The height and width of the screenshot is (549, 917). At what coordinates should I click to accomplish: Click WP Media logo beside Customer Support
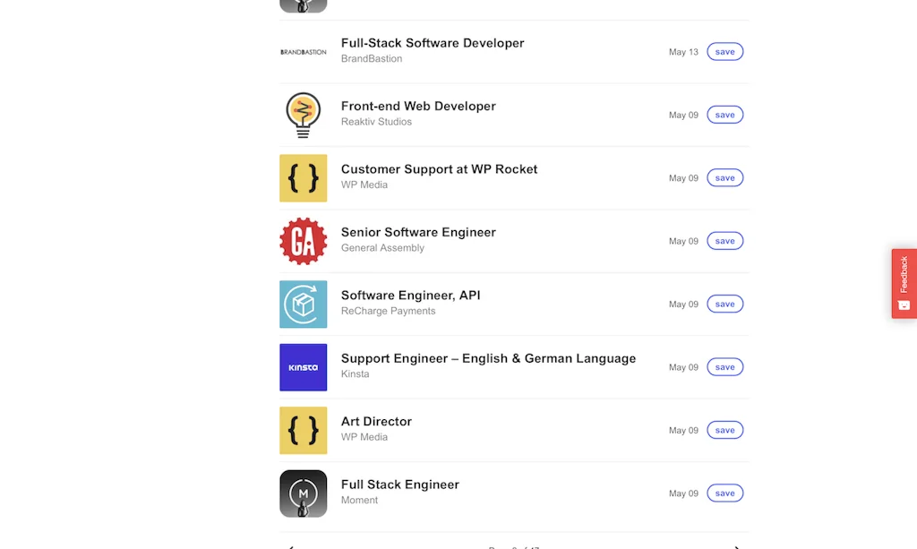pyautogui.click(x=303, y=178)
